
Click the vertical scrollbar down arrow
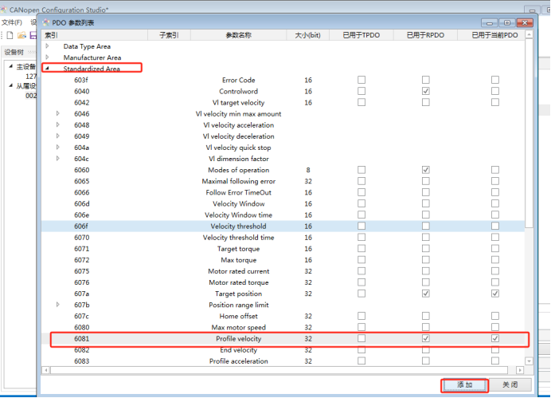tap(530, 361)
